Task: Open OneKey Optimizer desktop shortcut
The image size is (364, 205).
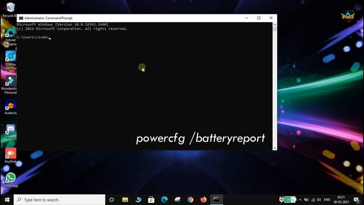Action: point(10,60)
